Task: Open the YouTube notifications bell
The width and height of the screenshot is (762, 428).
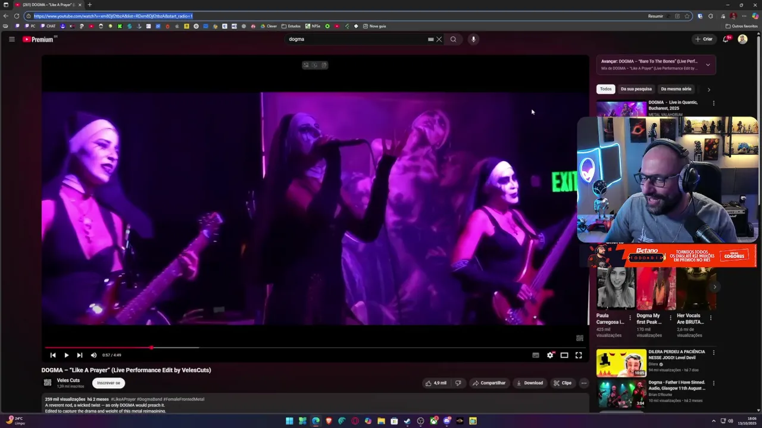Action: [x=726, y=39]
